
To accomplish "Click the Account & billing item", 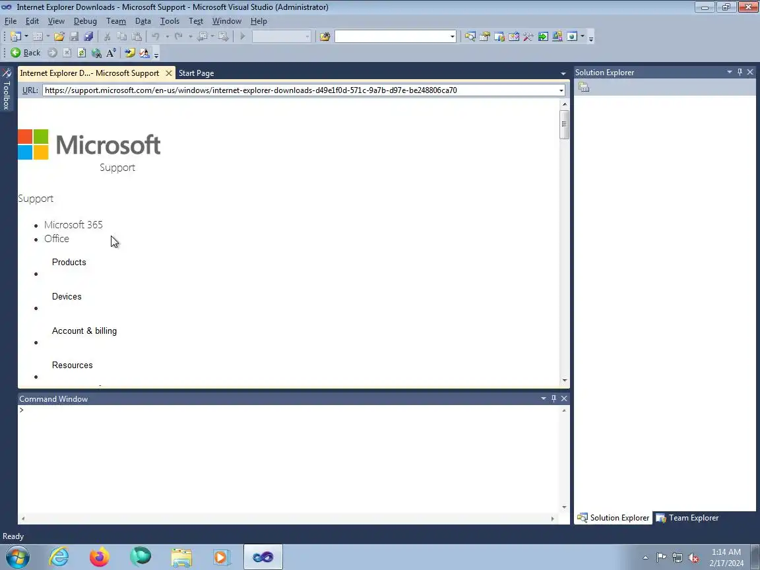I will (x=84, y=331).
